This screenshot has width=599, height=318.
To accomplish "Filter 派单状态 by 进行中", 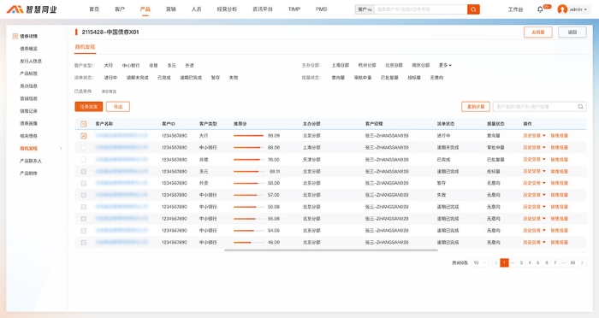I will pyautogui.click(x=110, y=78).
